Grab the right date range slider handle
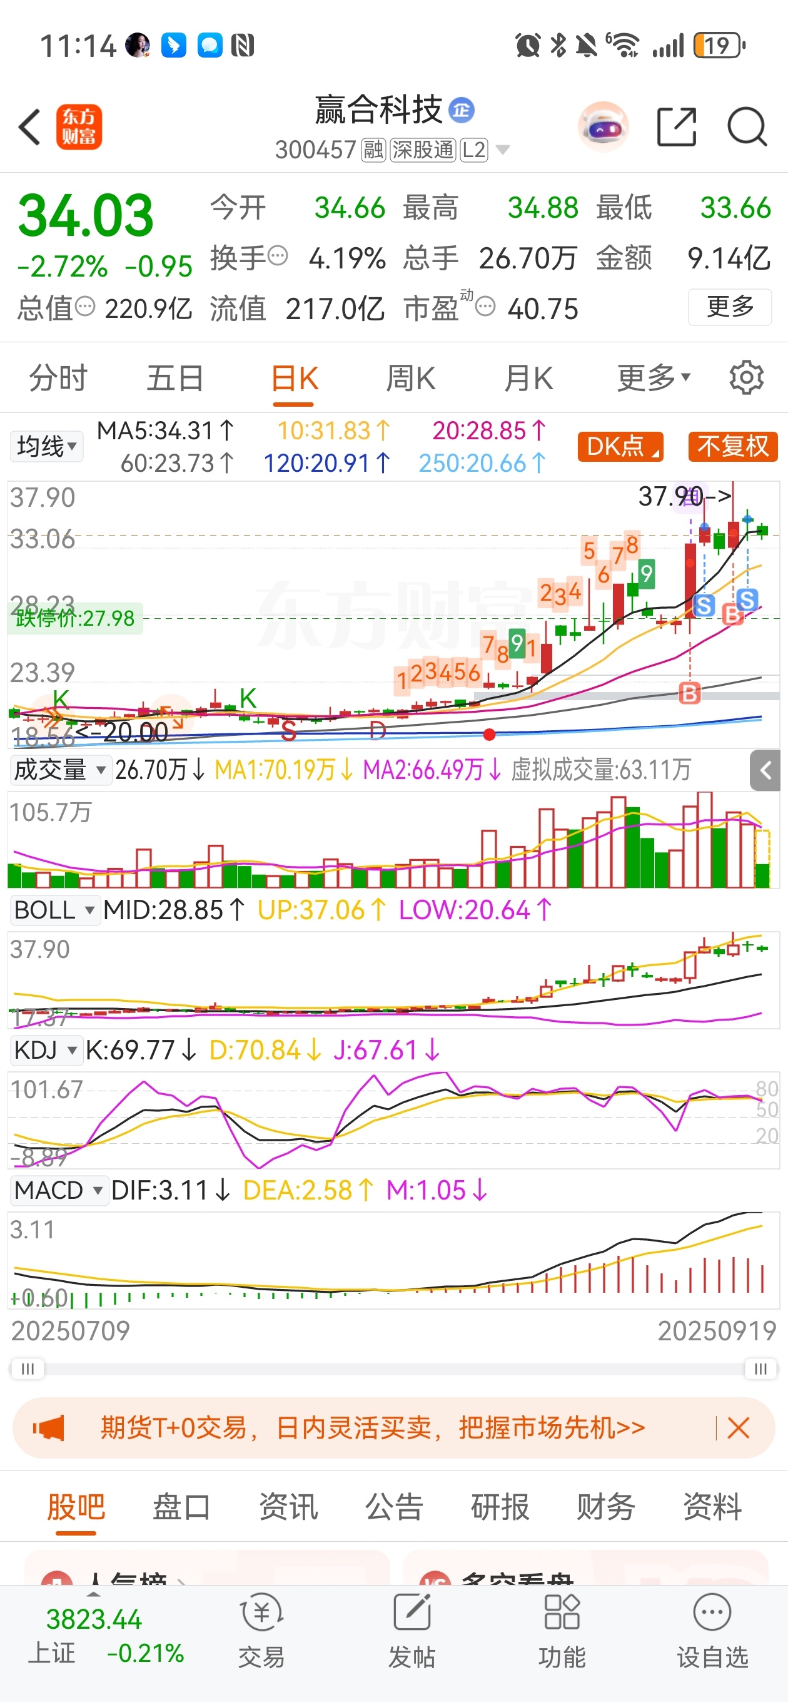 [760, 1368]
